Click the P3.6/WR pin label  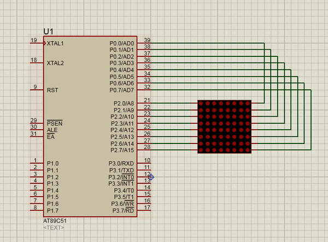[122, 204]
